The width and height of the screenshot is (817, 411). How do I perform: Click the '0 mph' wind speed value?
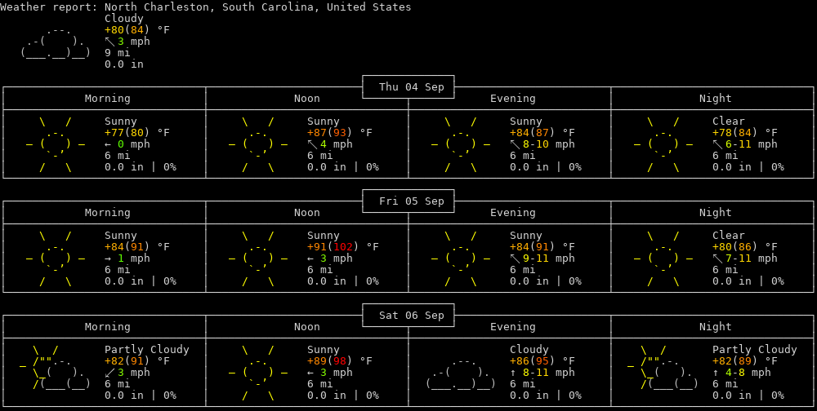tap(134, 144)
